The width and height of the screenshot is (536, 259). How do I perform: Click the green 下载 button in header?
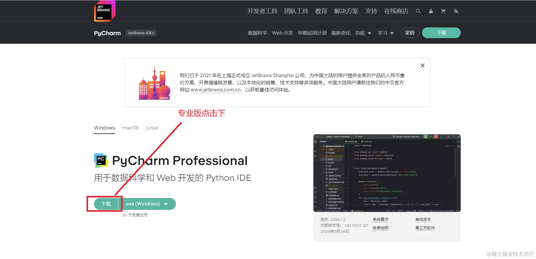[441, 33]
